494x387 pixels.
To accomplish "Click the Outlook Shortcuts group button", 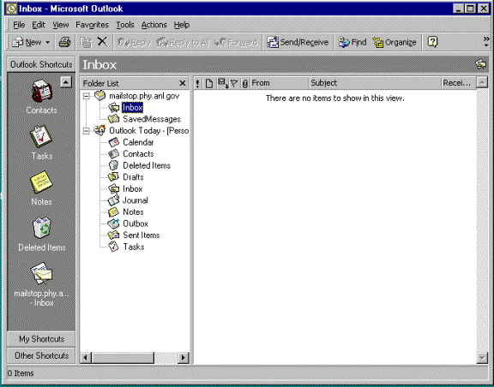I will point(41,64).
